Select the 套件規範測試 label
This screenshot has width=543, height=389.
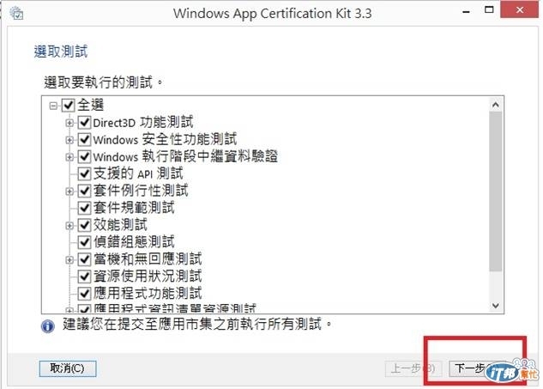134,208
